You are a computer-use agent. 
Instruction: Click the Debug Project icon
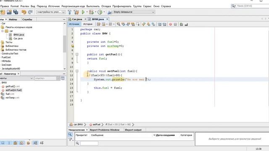[91, 12]
